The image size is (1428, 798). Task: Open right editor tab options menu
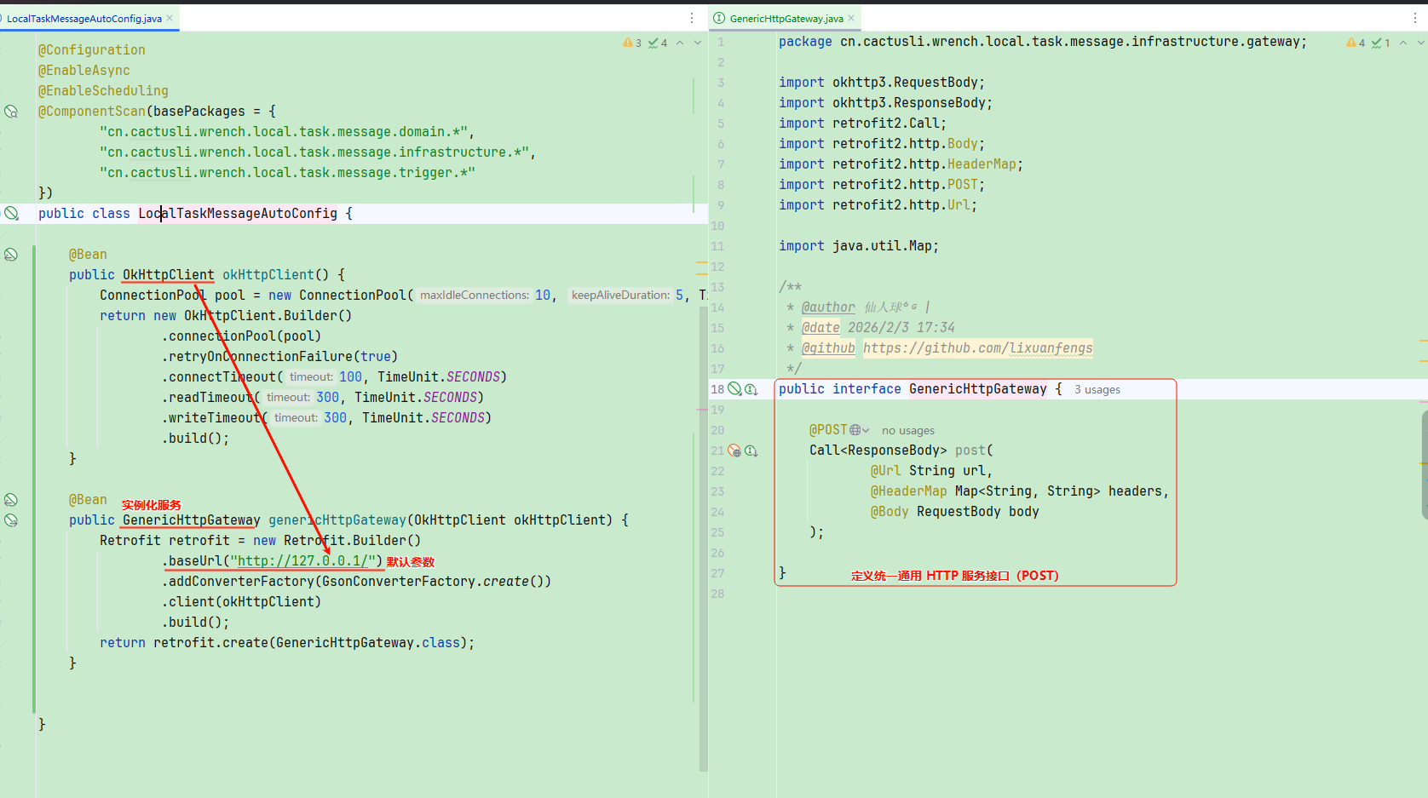click(1414, 18)
